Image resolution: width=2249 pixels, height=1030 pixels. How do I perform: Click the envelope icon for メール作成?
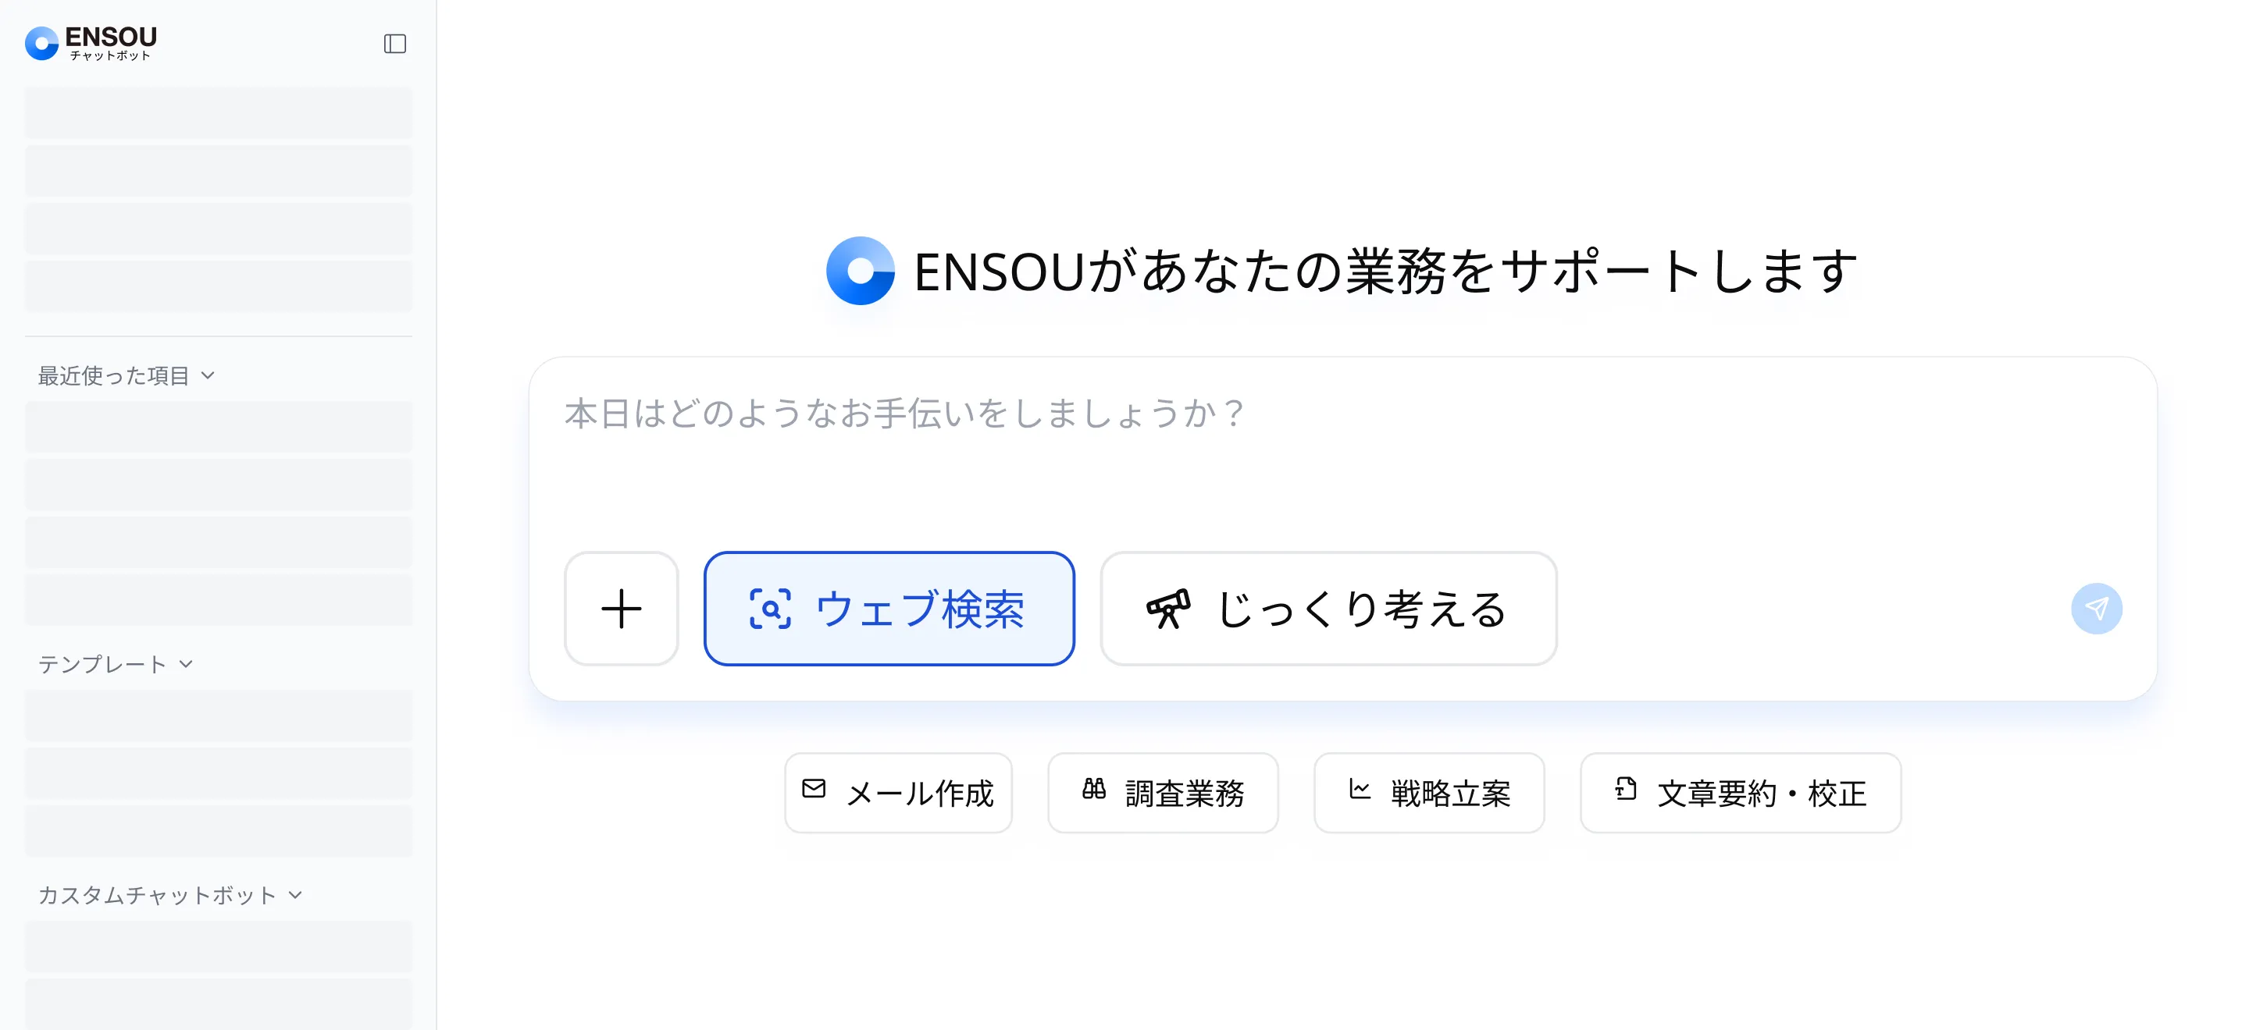click(814, 790)
